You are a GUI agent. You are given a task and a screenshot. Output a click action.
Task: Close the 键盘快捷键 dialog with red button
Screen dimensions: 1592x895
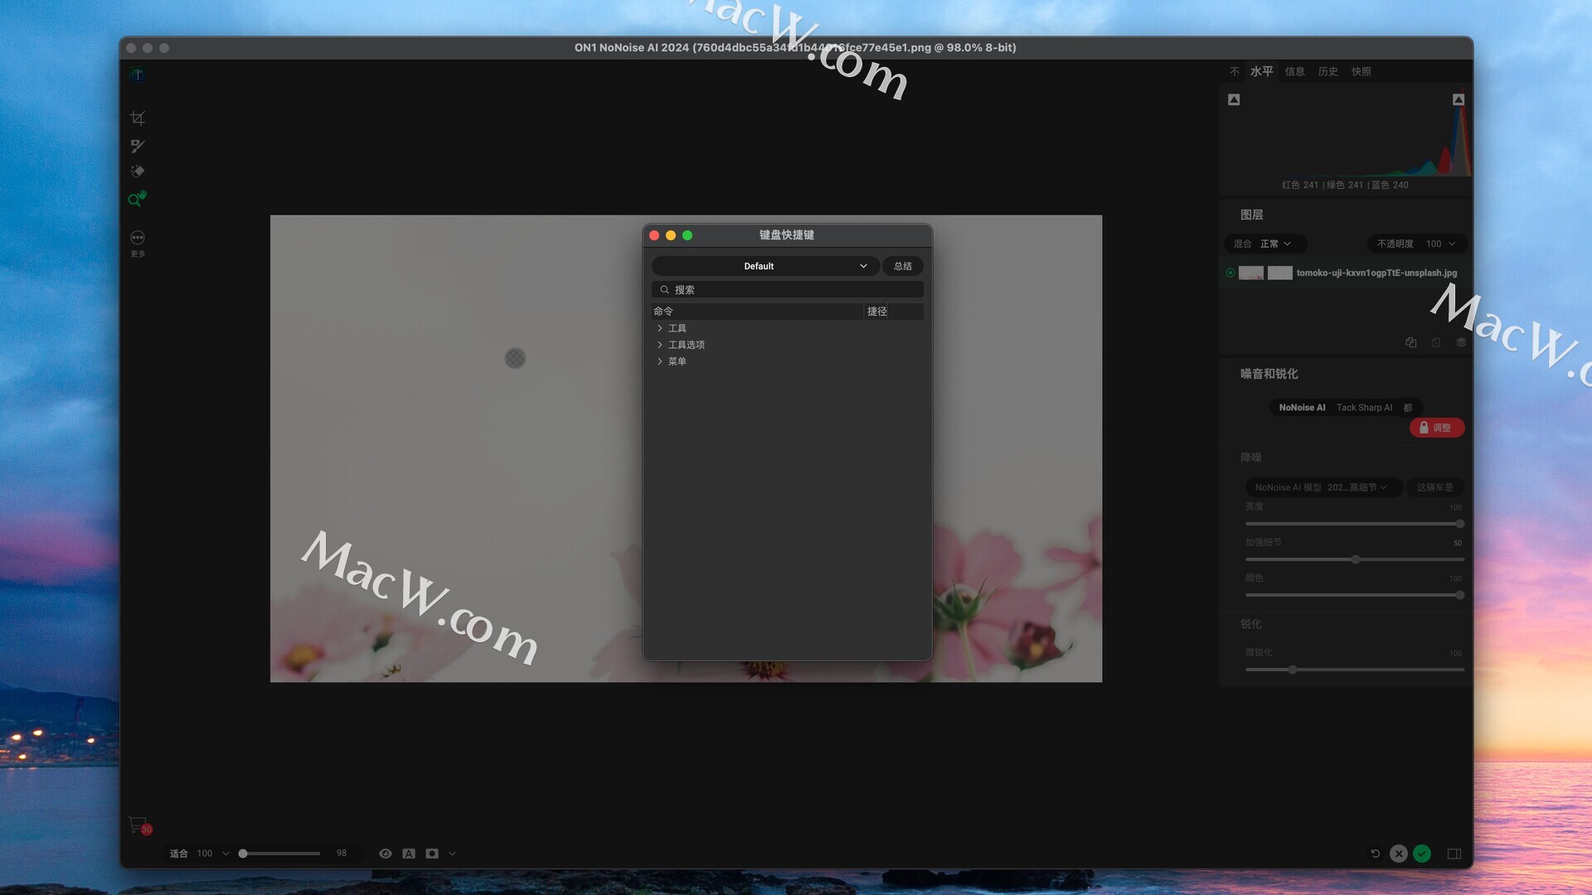click(654, 235)
